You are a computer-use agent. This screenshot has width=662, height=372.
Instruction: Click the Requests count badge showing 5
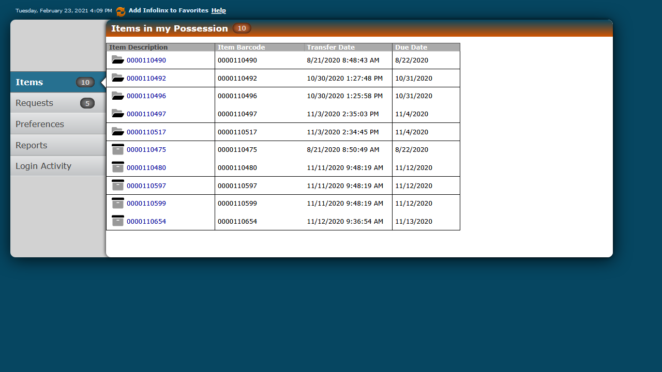tap(87, 103)
